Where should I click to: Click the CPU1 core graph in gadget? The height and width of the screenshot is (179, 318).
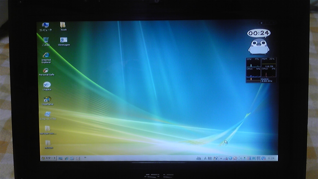(x=253, y=72)
